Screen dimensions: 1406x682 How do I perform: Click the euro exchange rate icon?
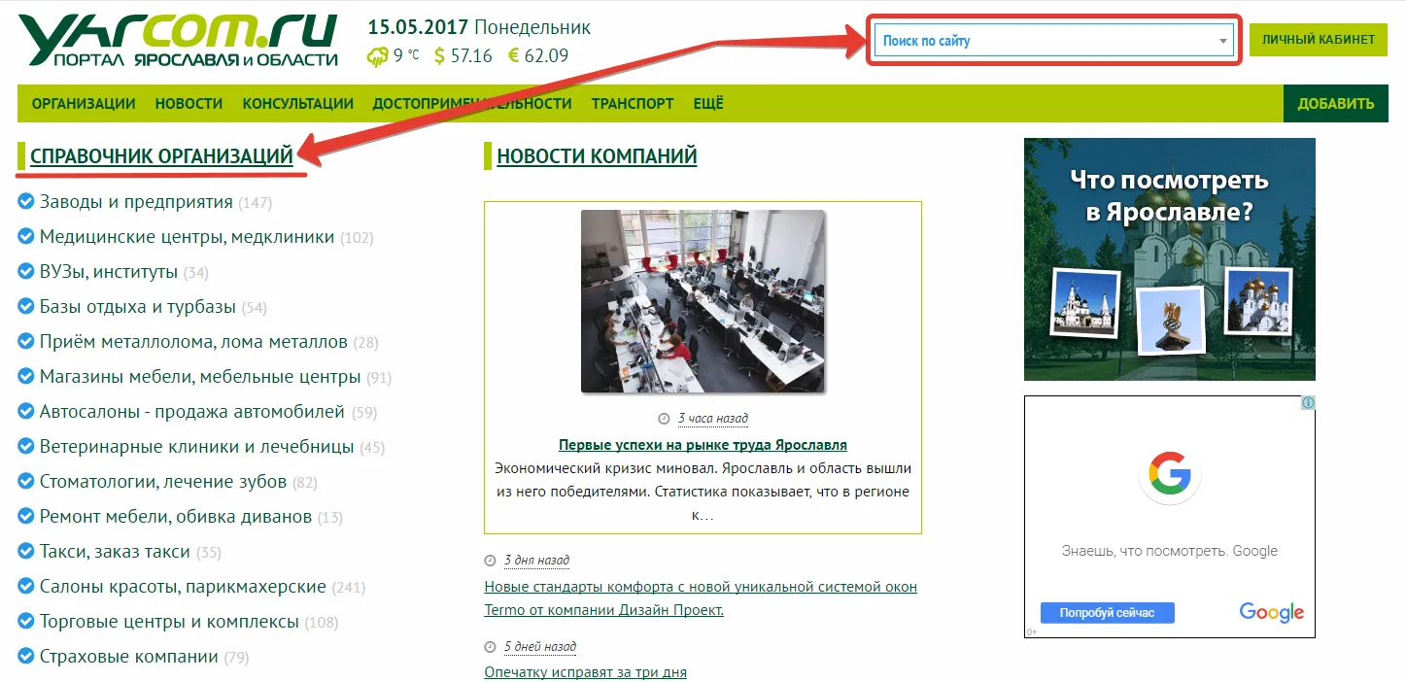pos(513,56)
